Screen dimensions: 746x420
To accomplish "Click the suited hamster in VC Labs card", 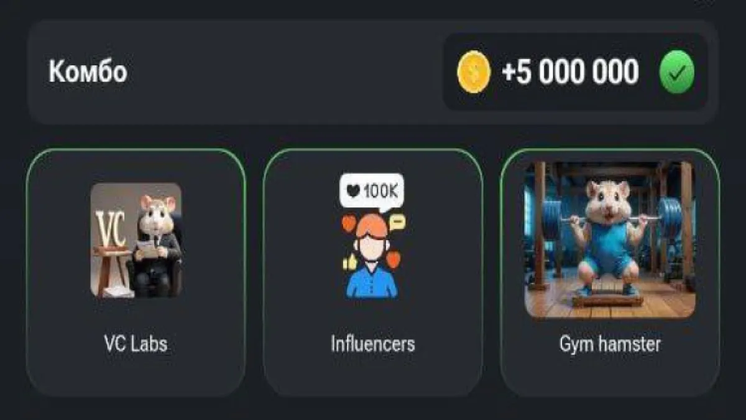I will point(155,246).
